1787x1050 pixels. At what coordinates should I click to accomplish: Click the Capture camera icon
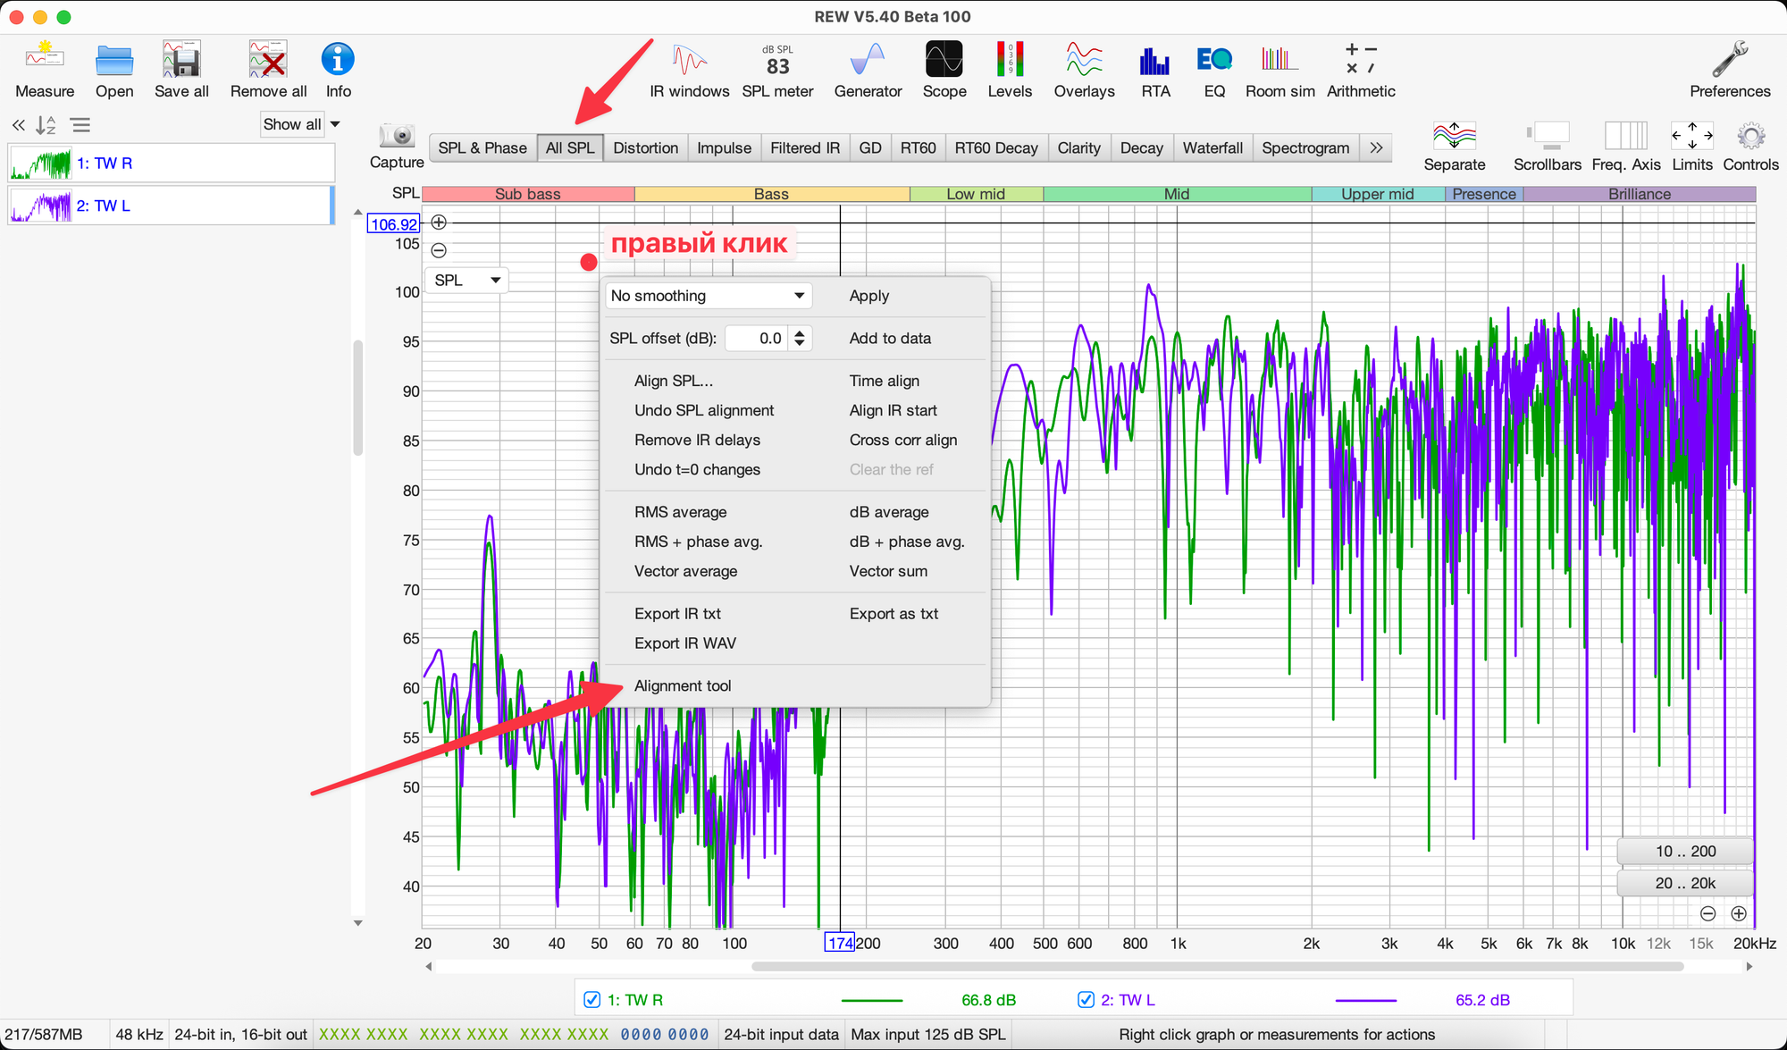(x=396, y=137)
